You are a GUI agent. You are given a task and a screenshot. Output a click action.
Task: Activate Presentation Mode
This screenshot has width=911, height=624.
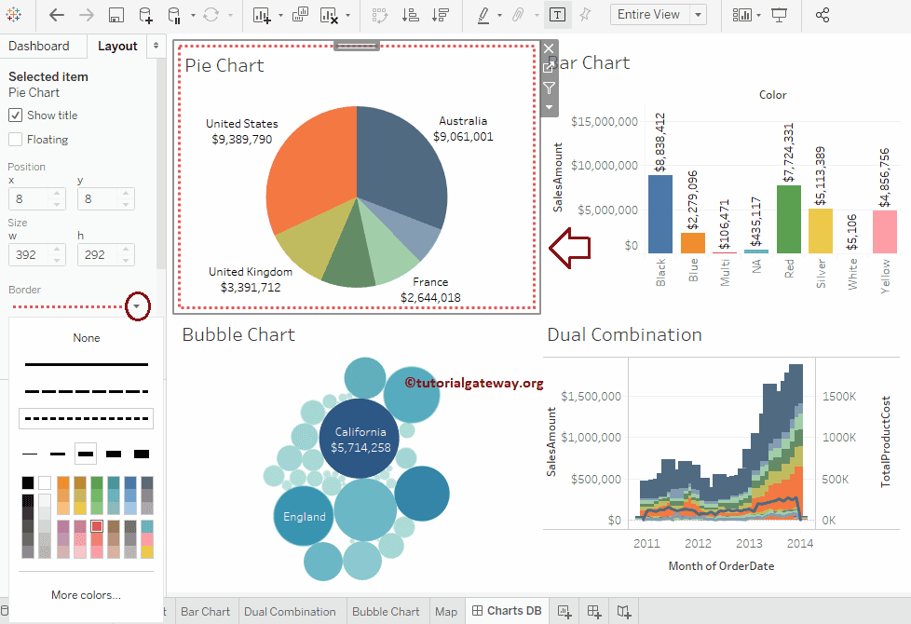tap(779, 15)
